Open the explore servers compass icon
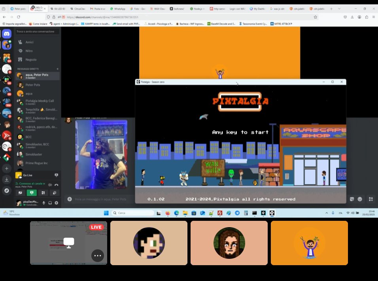The image size is (378, 281). (x=7, y=190)
